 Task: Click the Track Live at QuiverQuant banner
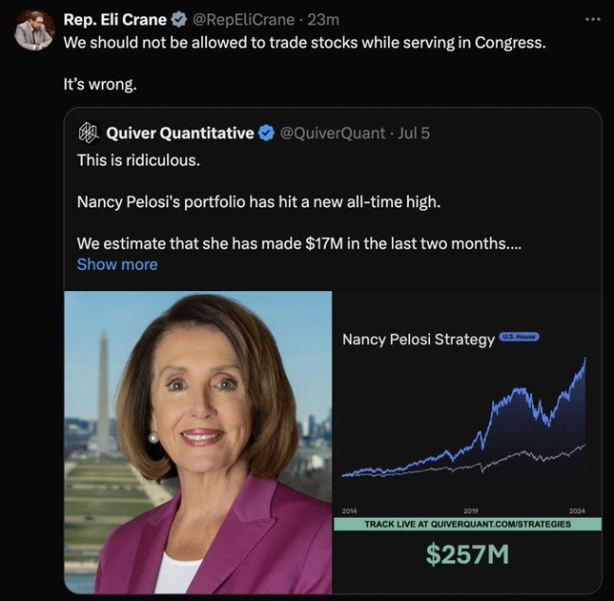coord(467,524)
